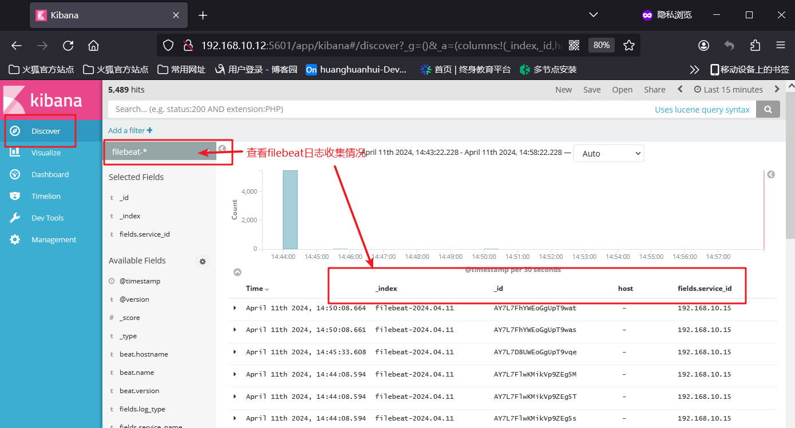Screen dimensions: 795x428
Task: Open 多节点安装 bookmark
Action: [548, 70]
